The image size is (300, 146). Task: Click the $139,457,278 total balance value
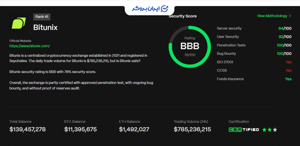[28, 129]
